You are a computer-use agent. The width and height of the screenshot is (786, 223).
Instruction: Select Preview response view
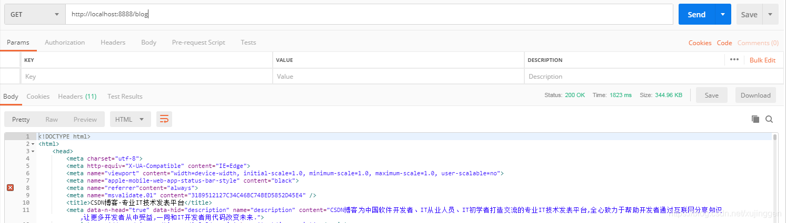(85, 119)
